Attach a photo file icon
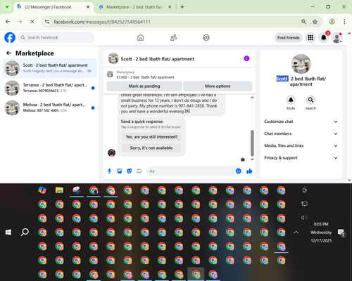Screen dimensions: 352x281 pyautogui.click(x=119, y=171)
